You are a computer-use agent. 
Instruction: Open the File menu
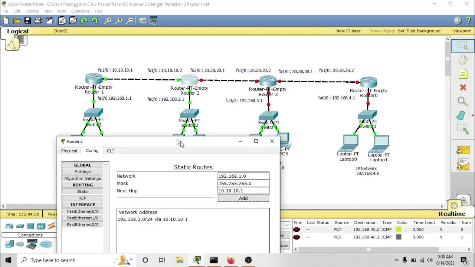point(5,11)
